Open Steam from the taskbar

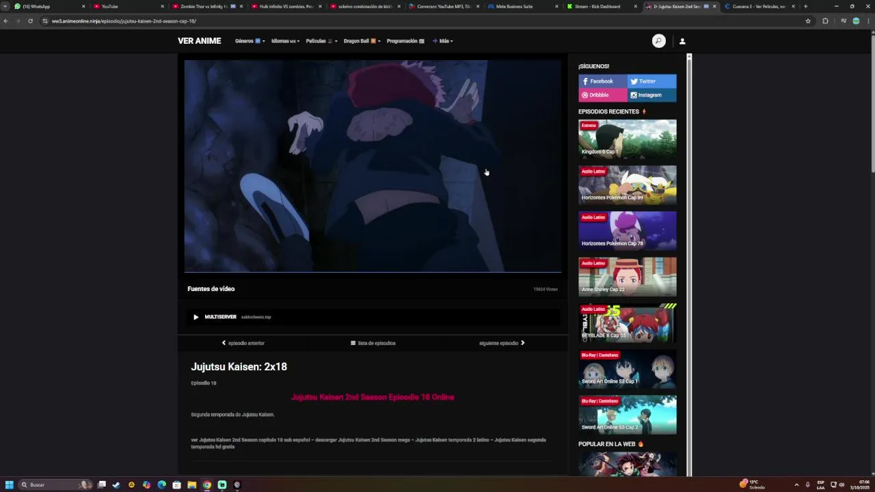116,485
